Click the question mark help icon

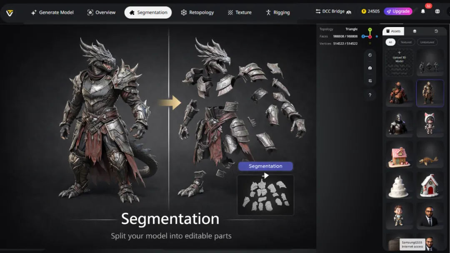pyautogui.click(x=370, y=95)
